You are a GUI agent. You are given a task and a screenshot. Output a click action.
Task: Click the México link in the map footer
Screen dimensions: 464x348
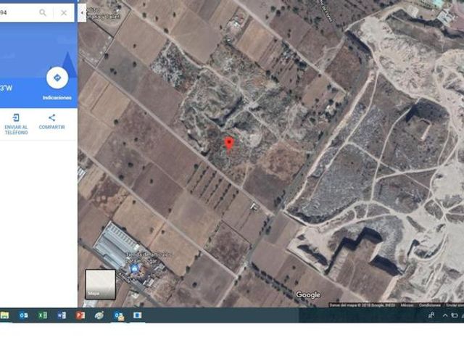pos(407,305)
